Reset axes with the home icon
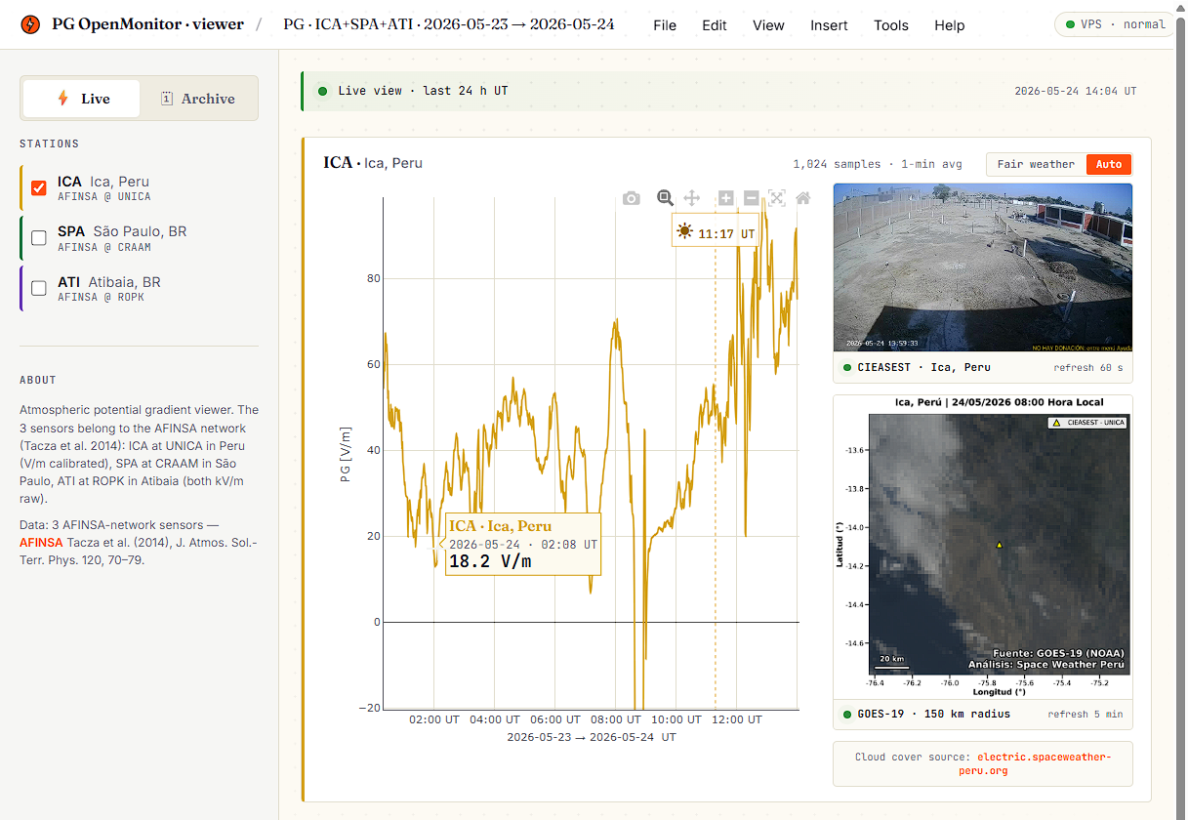 tap(803, 198)
